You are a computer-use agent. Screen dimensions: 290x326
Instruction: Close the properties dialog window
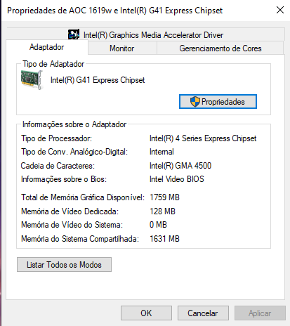[x=280, y=10]
